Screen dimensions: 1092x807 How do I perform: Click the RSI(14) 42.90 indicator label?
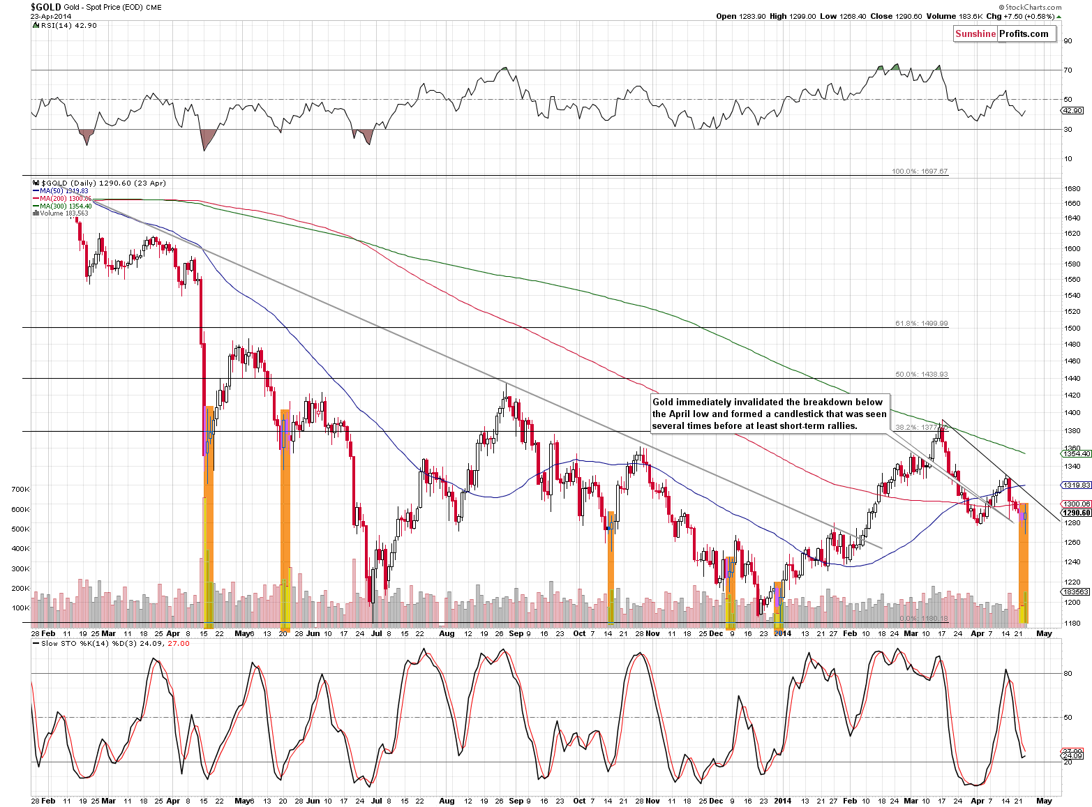[69, 25]
